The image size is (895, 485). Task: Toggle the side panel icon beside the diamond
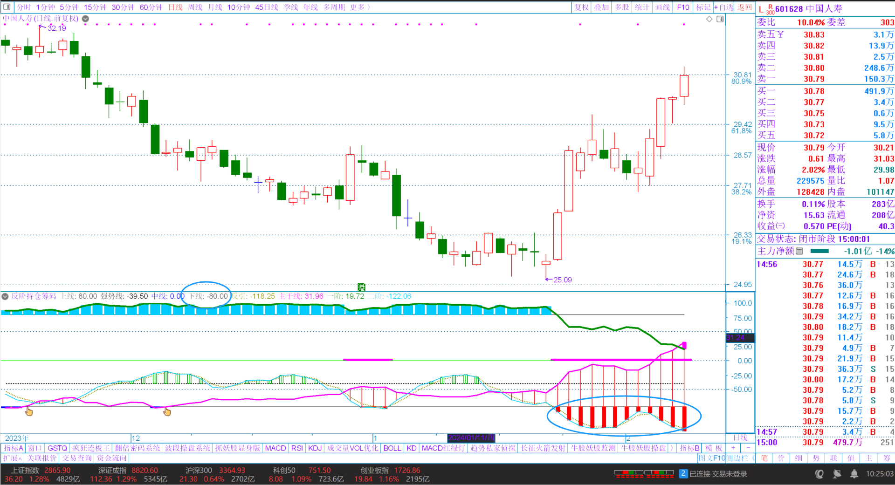coord(720,19)
